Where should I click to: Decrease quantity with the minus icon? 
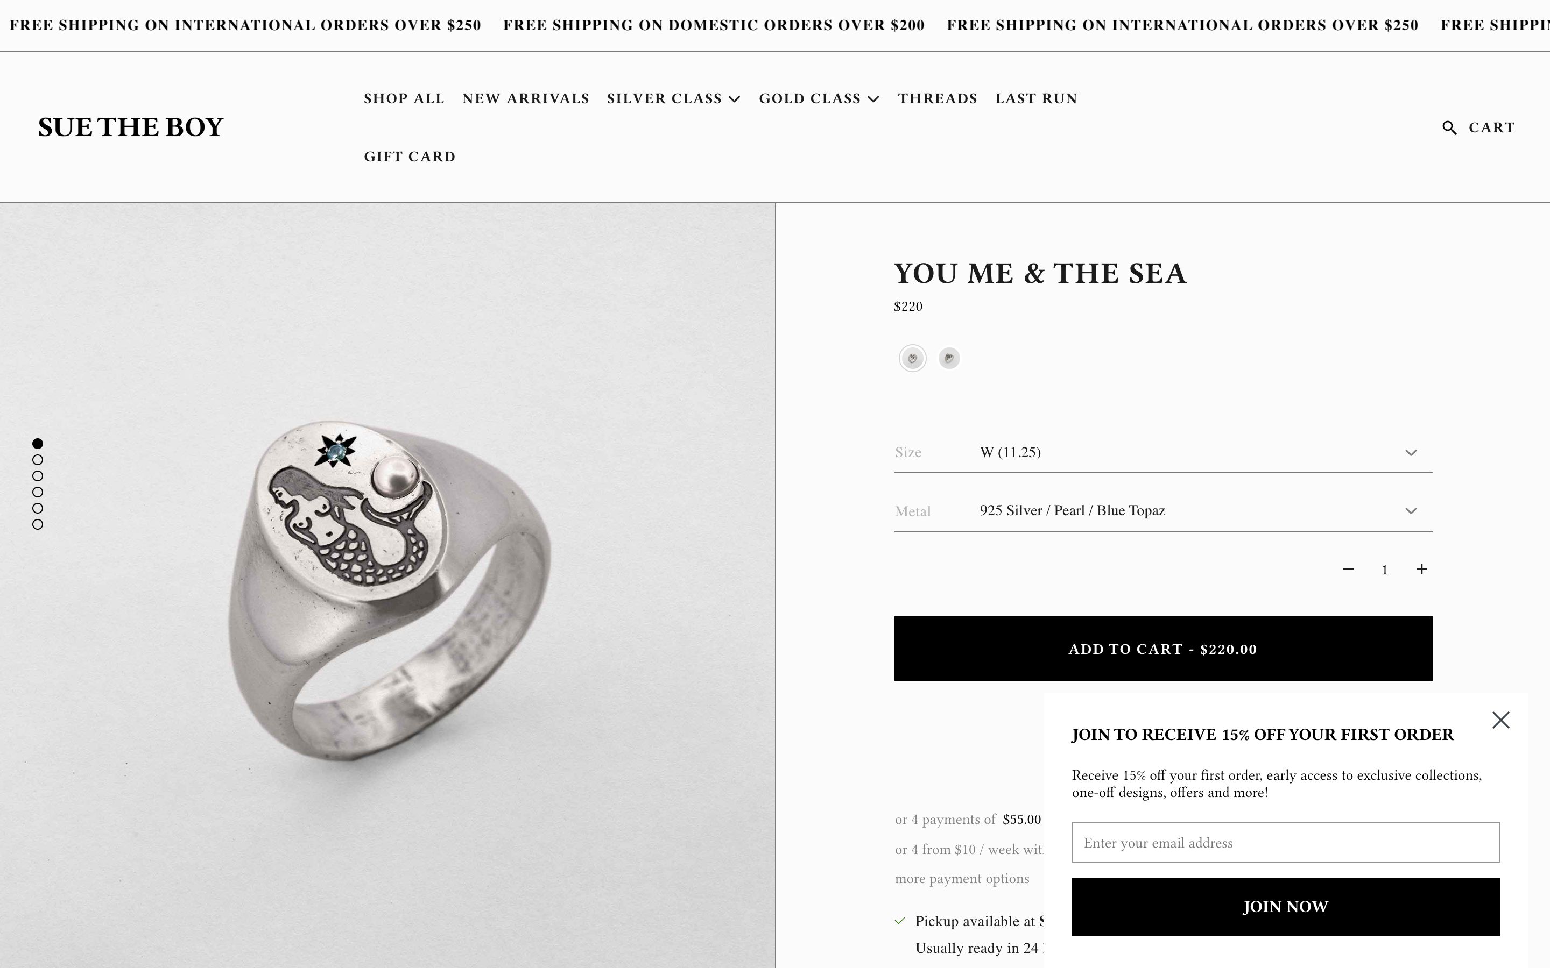coord(1348,569)
